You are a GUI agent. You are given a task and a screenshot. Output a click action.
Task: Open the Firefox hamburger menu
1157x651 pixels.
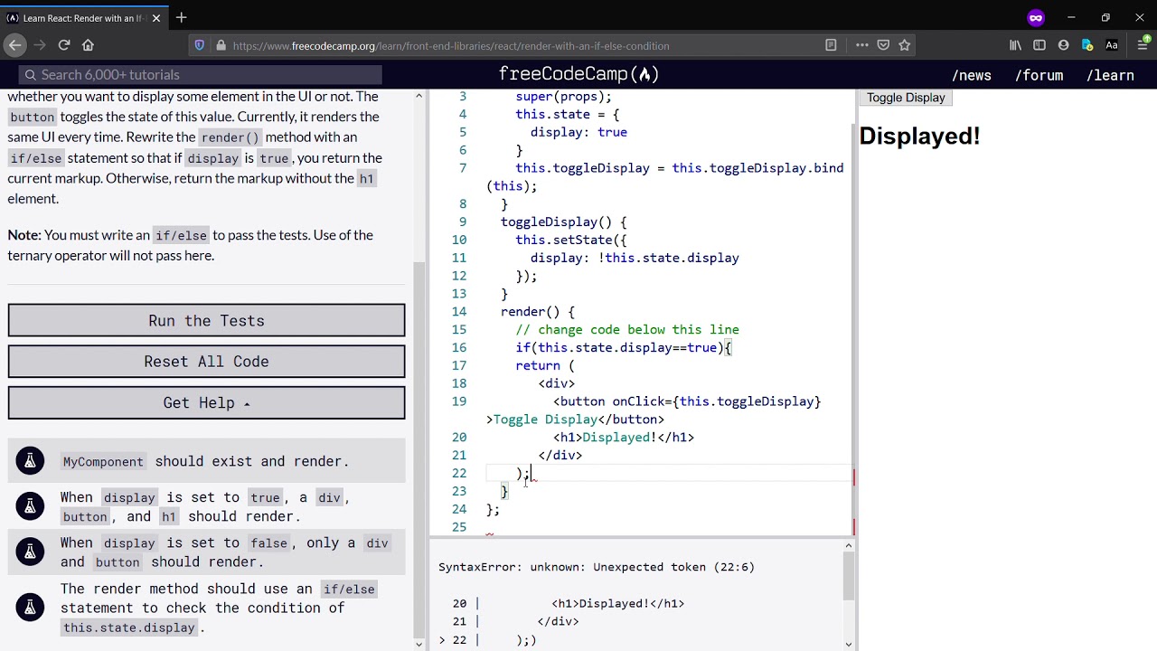click(1143, 45)
